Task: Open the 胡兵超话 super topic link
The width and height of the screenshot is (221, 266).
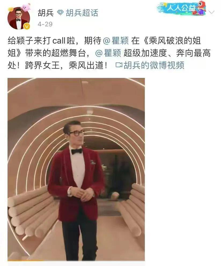Action: click(82, 13)
